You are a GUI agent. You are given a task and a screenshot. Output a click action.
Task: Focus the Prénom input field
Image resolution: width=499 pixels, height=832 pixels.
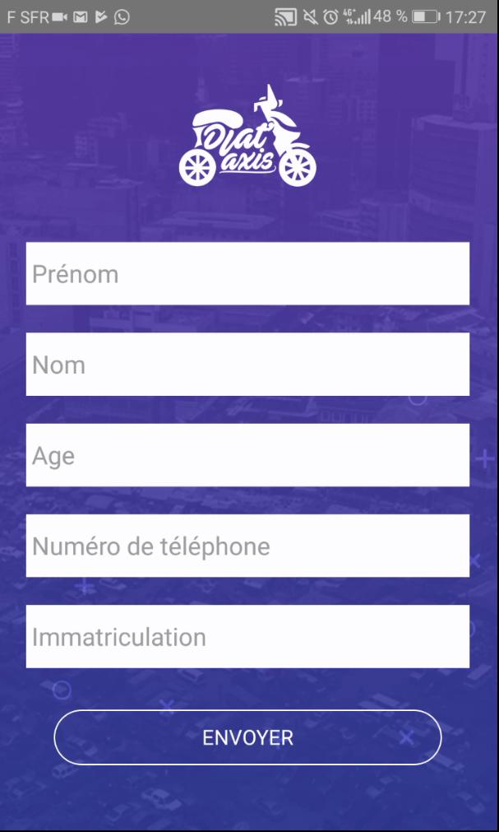point(247,274)
